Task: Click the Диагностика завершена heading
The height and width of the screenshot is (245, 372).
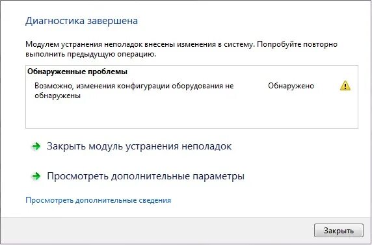Action: tap(81, 21)
